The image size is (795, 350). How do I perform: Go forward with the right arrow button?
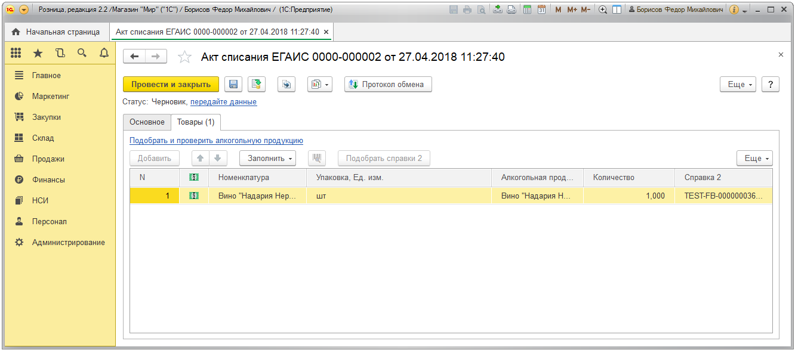156,57
